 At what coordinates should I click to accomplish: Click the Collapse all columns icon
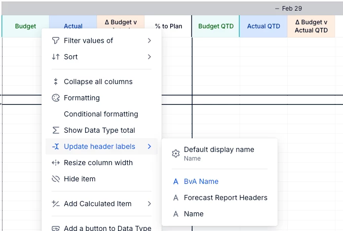tap(56, 82)
